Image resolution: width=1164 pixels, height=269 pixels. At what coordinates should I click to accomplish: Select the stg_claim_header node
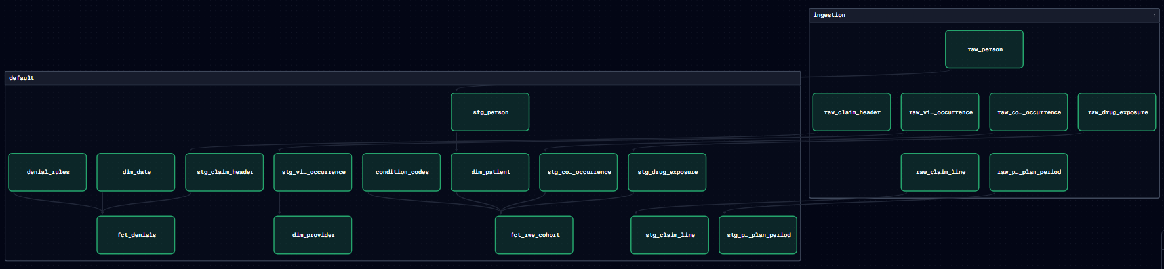[x=224, y=172]
